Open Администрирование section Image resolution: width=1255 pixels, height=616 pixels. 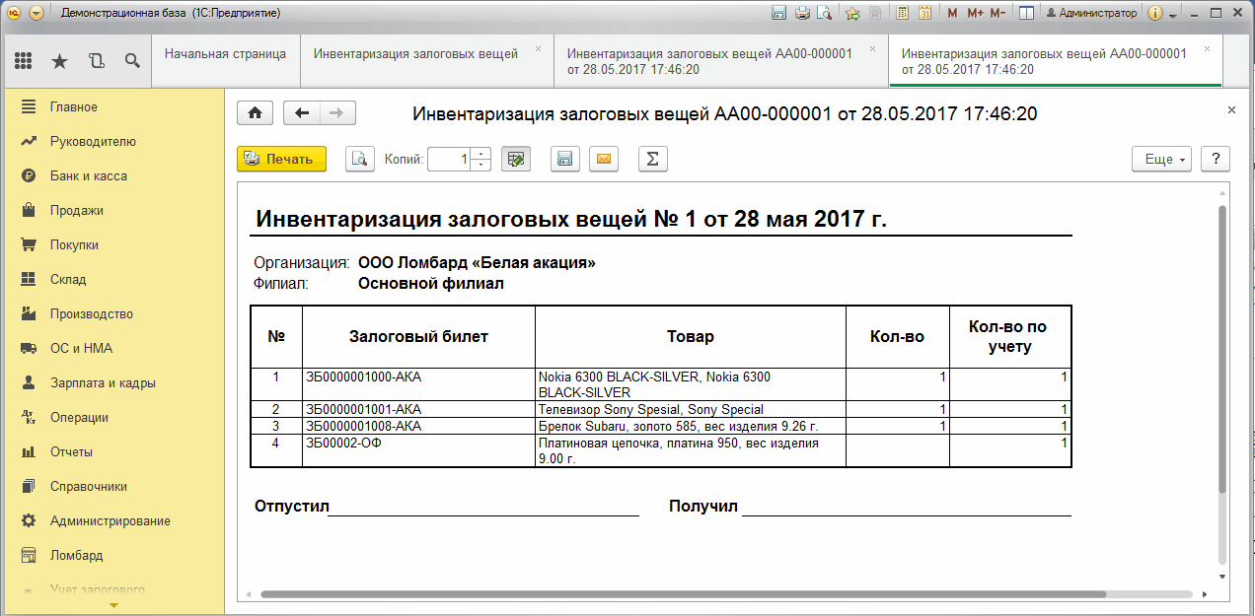pos(112,520)
